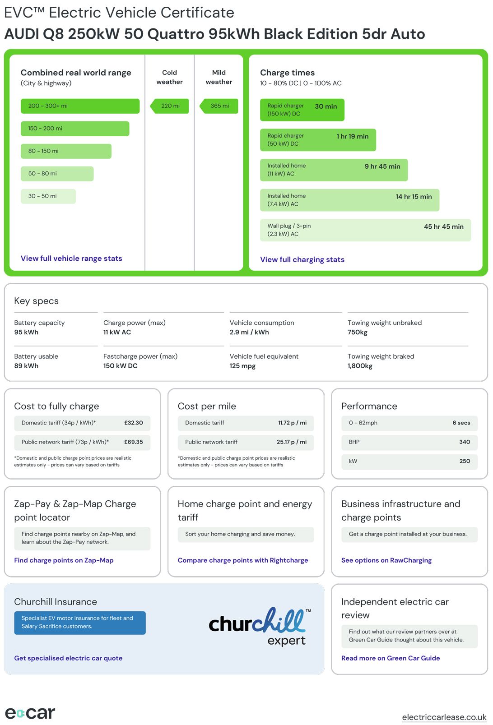Select the 30 - 50 mi range bar
The width and height of the screenshot is (493, 725).
(x=48, y=196)
